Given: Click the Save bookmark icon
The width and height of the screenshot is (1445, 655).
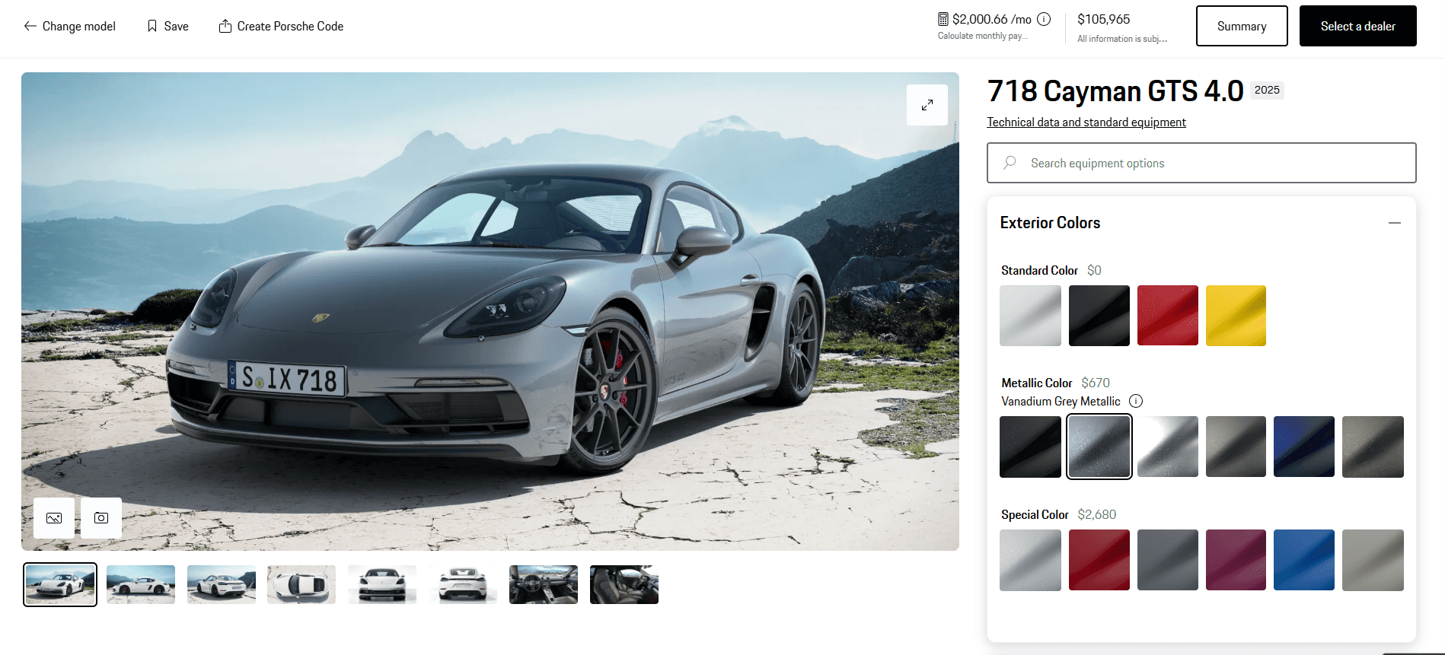Looking at the screenshot, I should coord(152,26).
